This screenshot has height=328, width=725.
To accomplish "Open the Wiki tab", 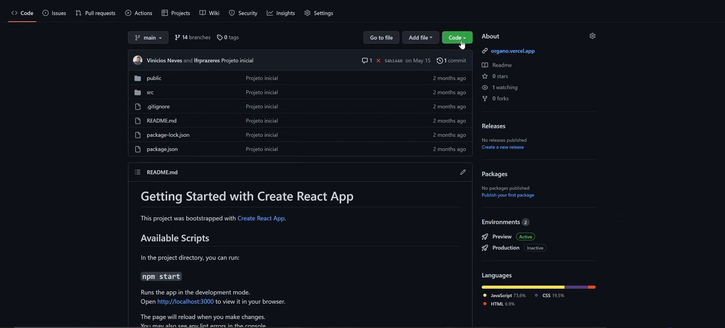I will point(209,13).
